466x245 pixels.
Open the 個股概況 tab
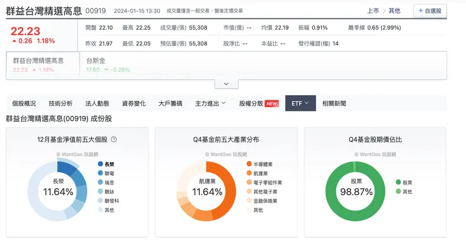24,103
